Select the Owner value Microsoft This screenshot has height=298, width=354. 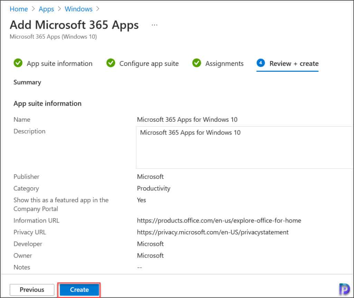point(150,256)
